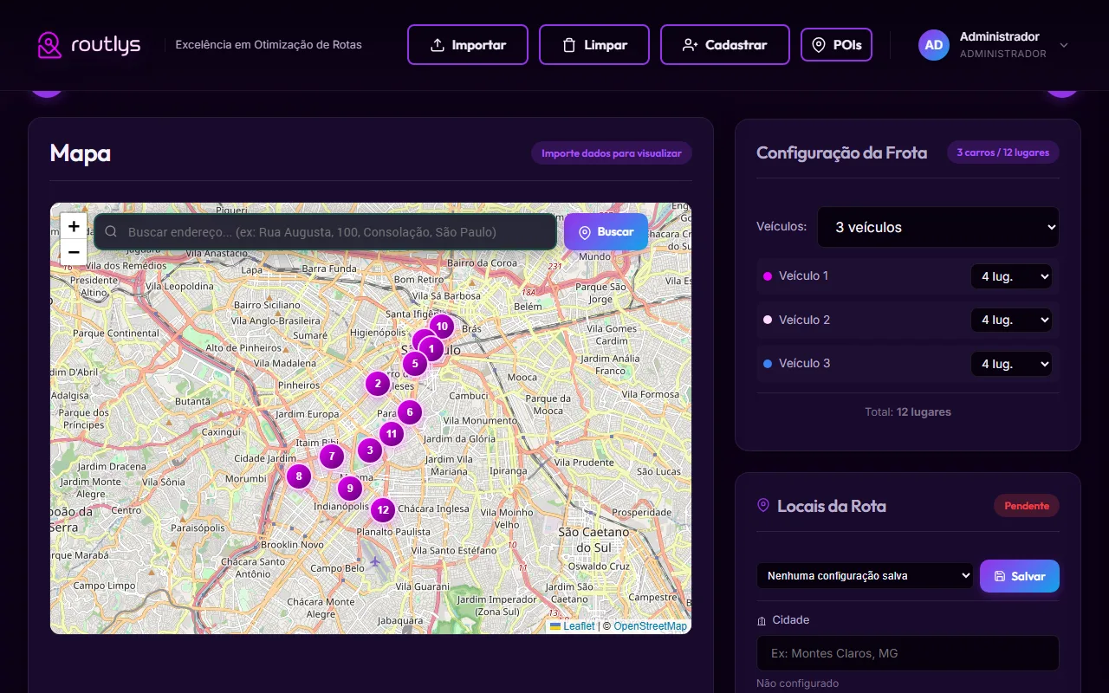This screenshot has height=693, width=1109.
Task: Click the upload icon in Importar
Action: click(438, 45)
